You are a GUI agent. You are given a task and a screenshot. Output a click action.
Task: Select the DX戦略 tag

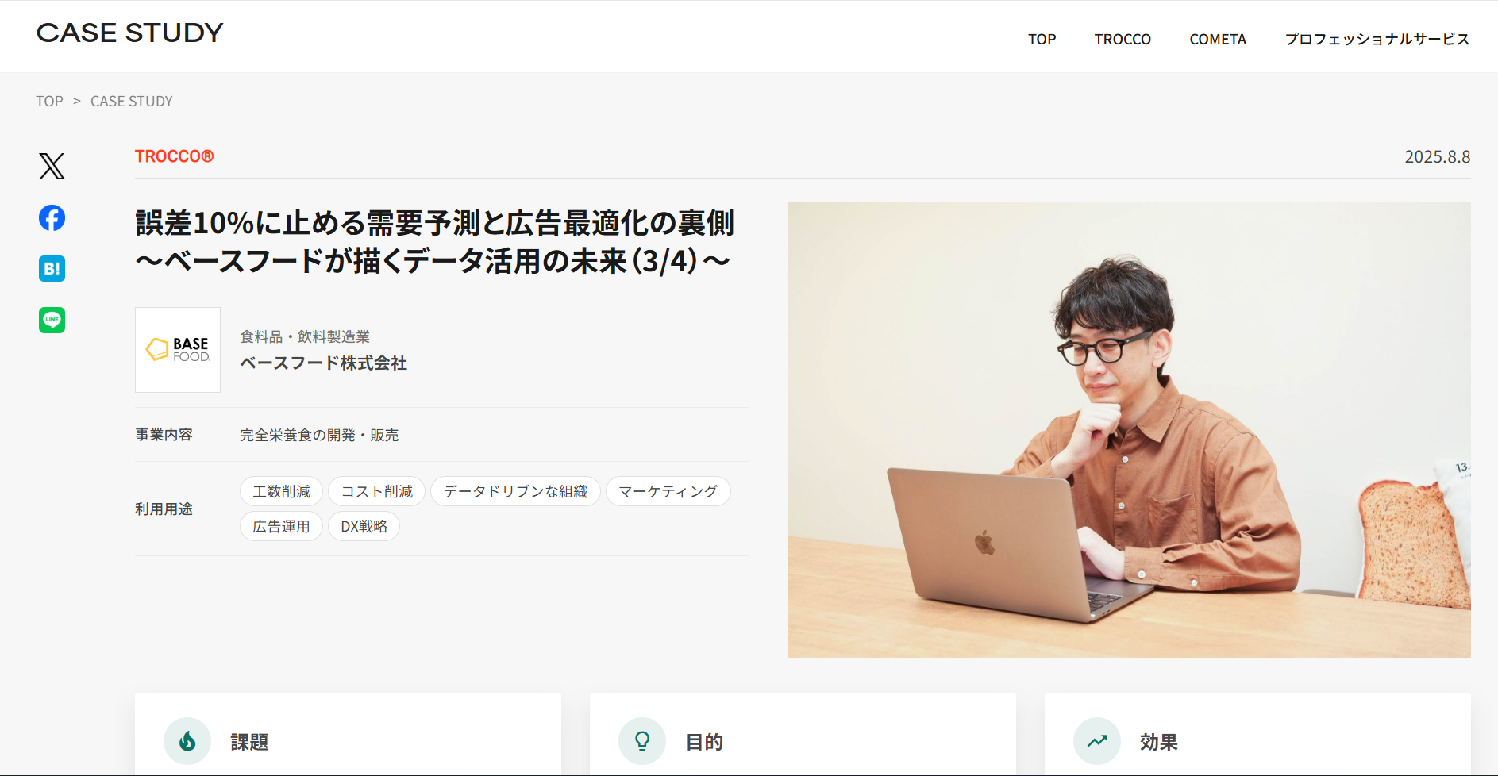pyautogui.click(x=364, y=526)
